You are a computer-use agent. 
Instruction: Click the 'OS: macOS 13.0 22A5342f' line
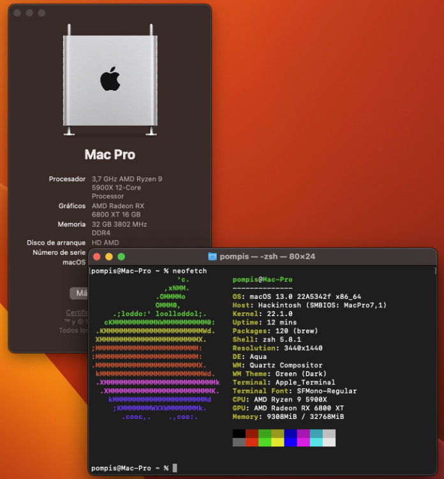coord(297,296)
